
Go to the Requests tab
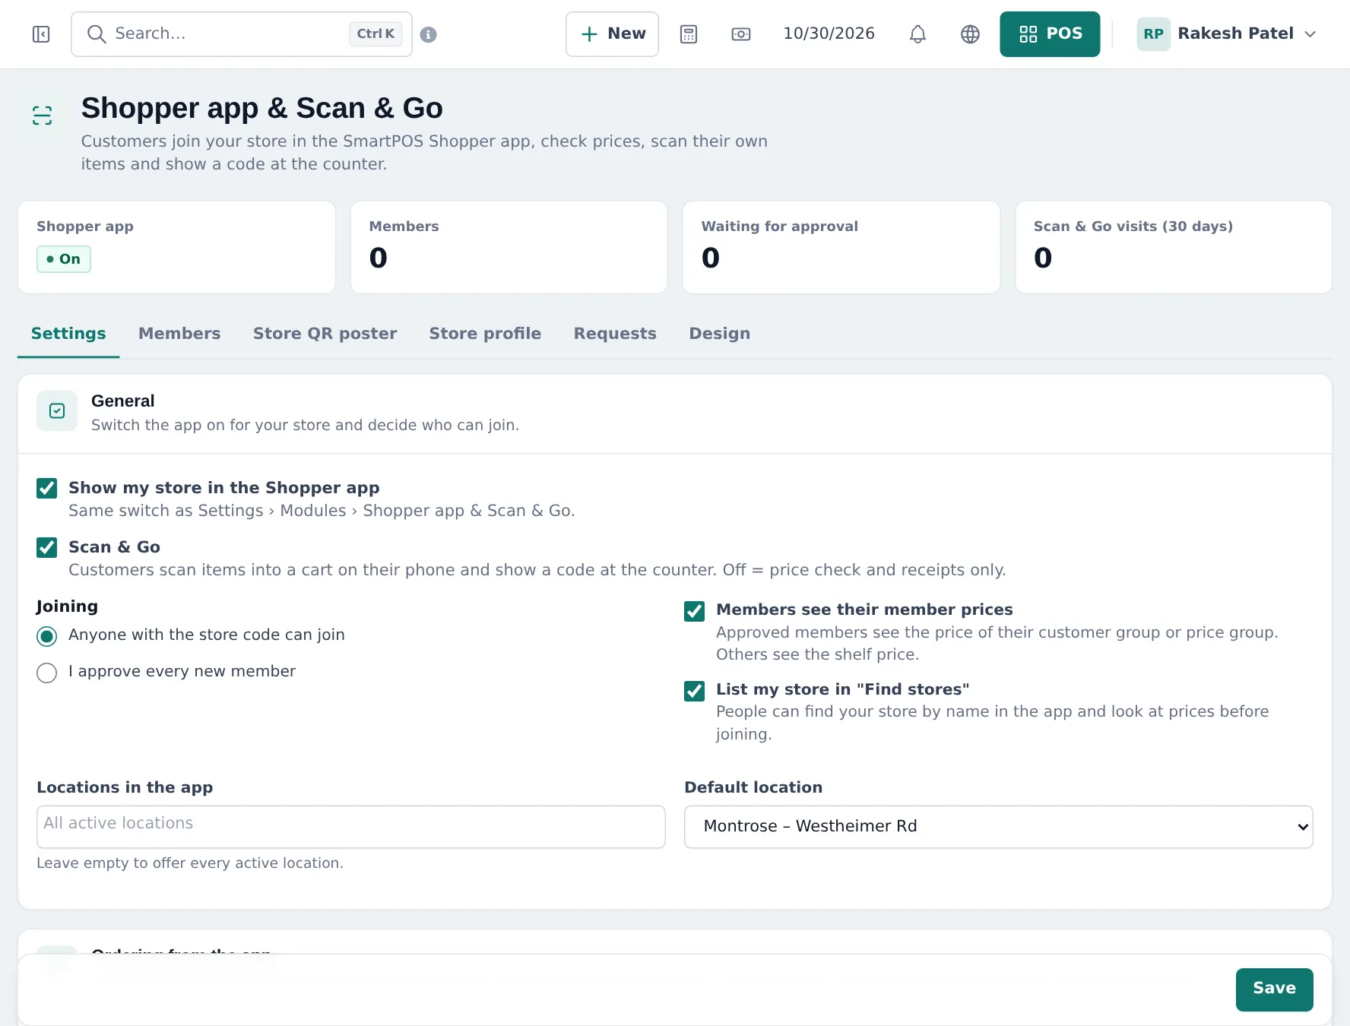point(615,334)
